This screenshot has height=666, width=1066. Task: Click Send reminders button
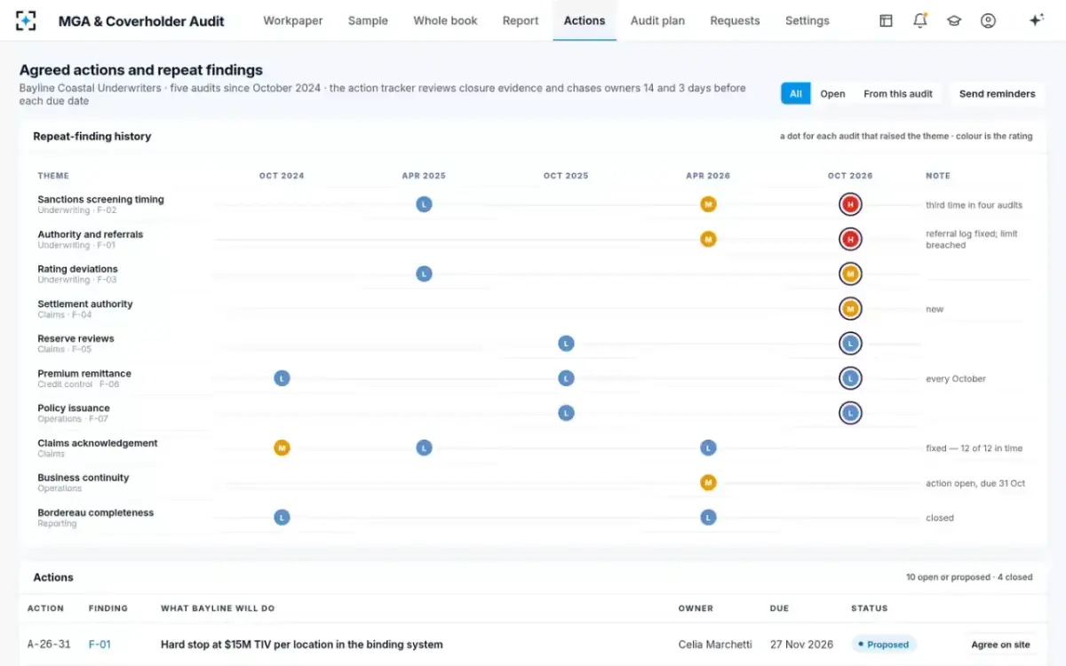997,93
